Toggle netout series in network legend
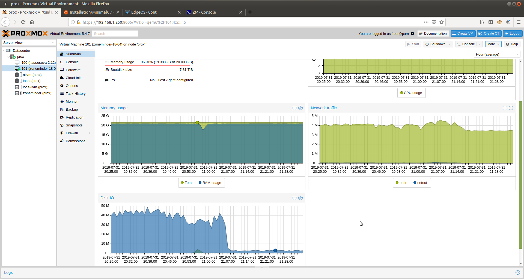The image size is (524, 279). pos(421,183)
